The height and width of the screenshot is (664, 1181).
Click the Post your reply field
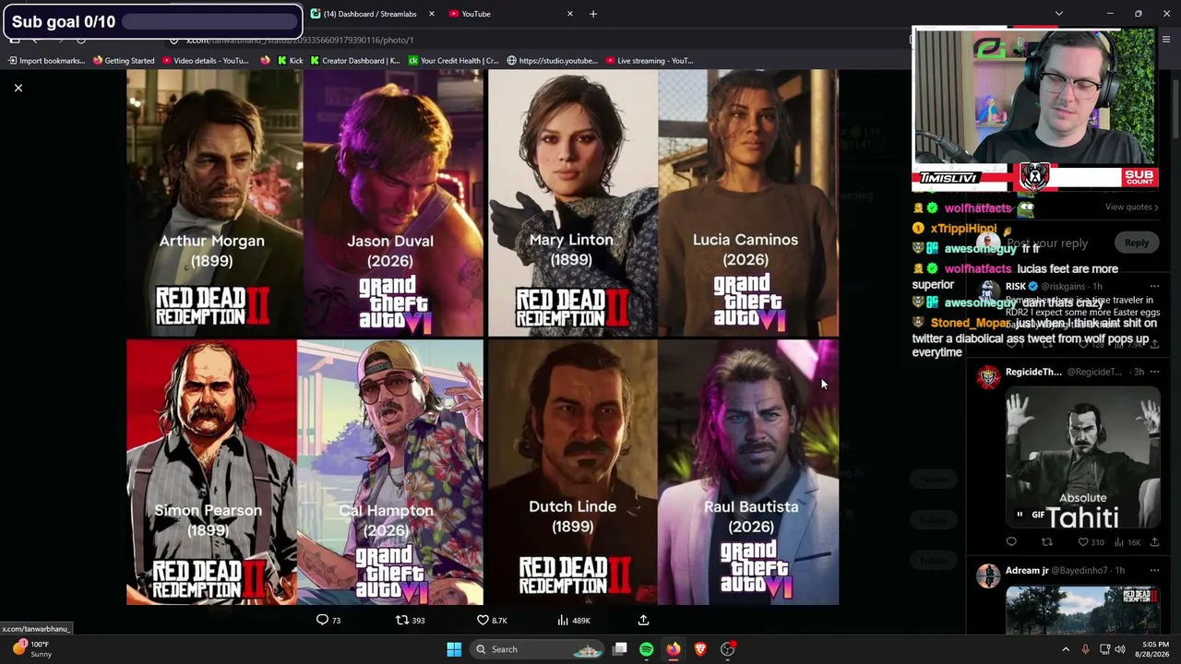pos(1047,243)
